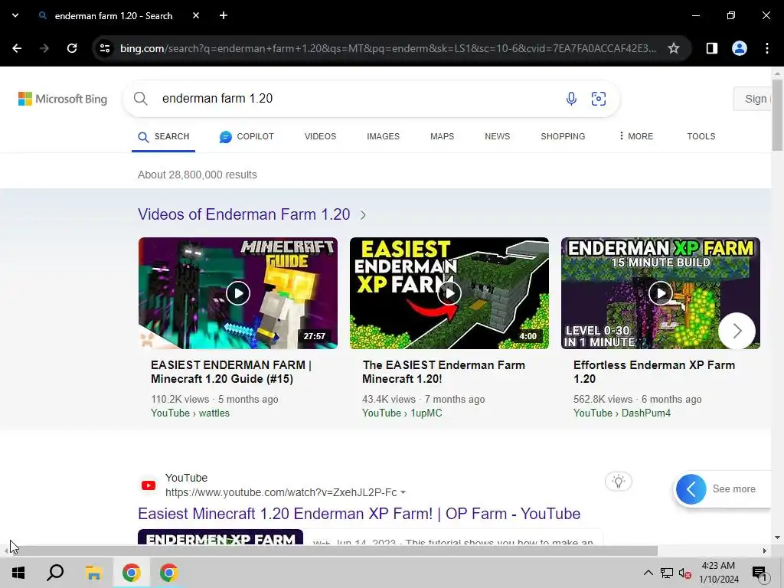Show hidden system tray icons
The height and width of the screenshot is (588, 784).
click(648, 573)
